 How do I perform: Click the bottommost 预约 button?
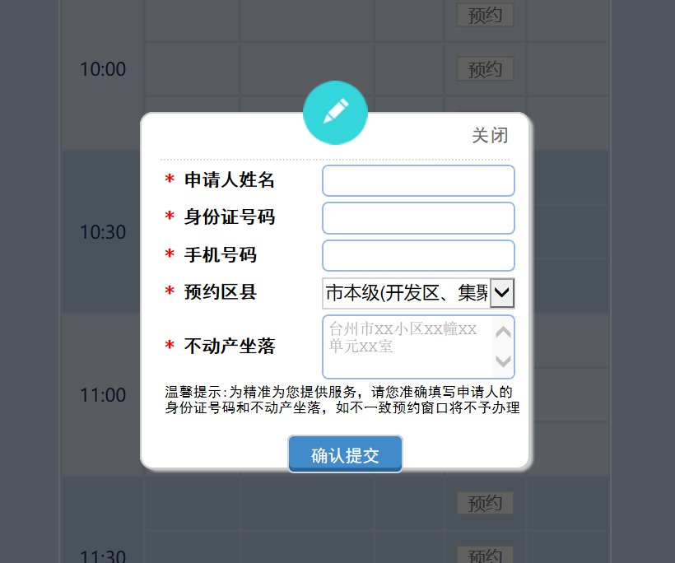tap(485, 556)
